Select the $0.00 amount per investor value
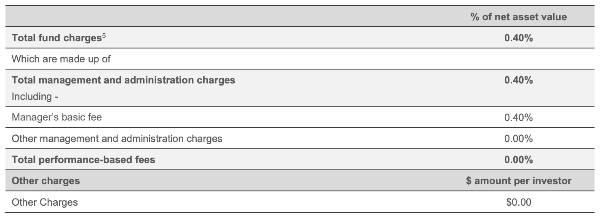The height and width of the screenshot is (220, 600). [519, 202]
